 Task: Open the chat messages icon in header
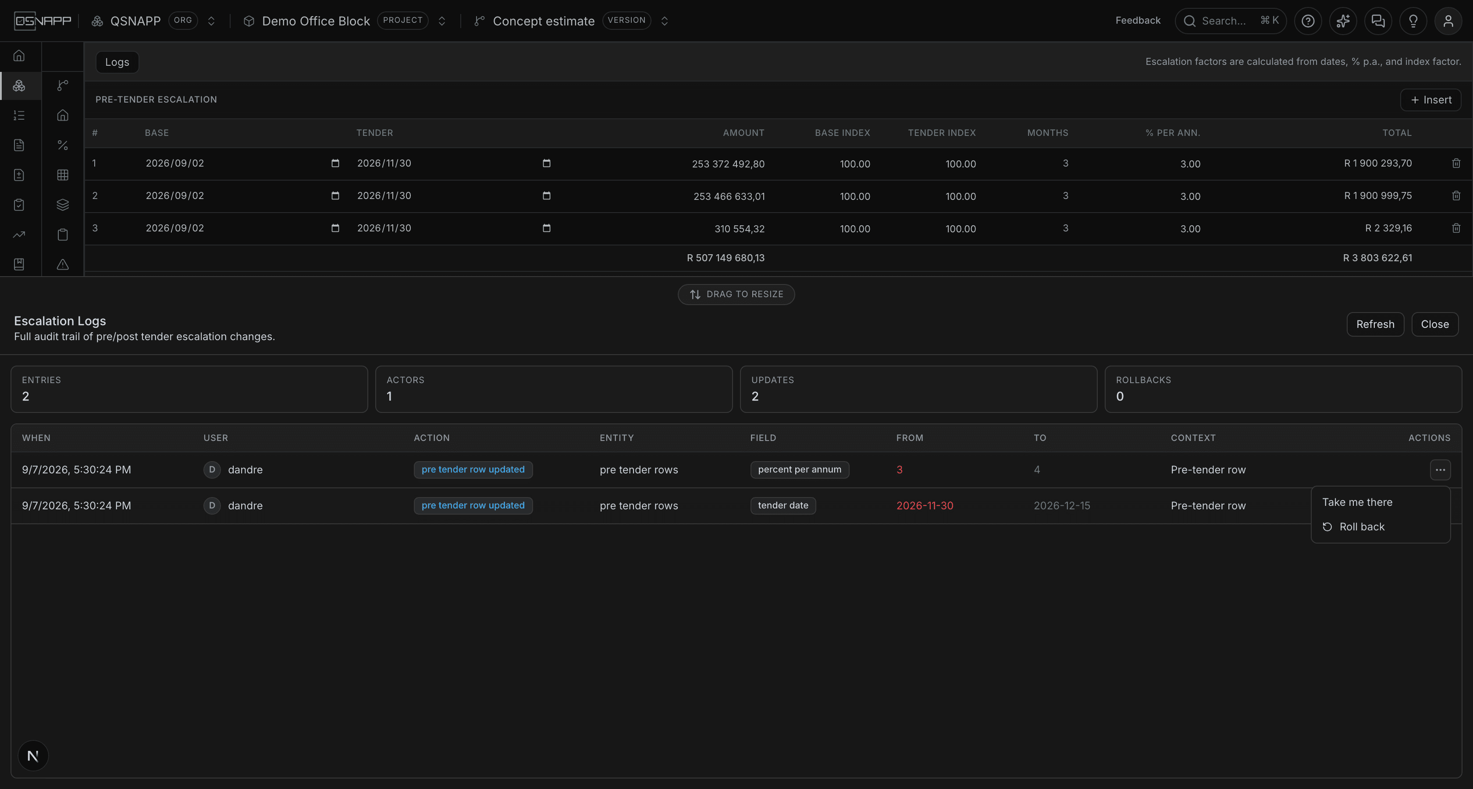(1378, 21)
